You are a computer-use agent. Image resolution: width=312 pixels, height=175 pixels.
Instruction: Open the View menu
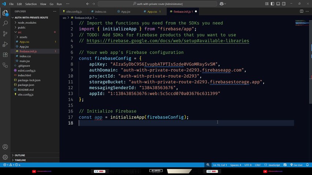[43, 4]
